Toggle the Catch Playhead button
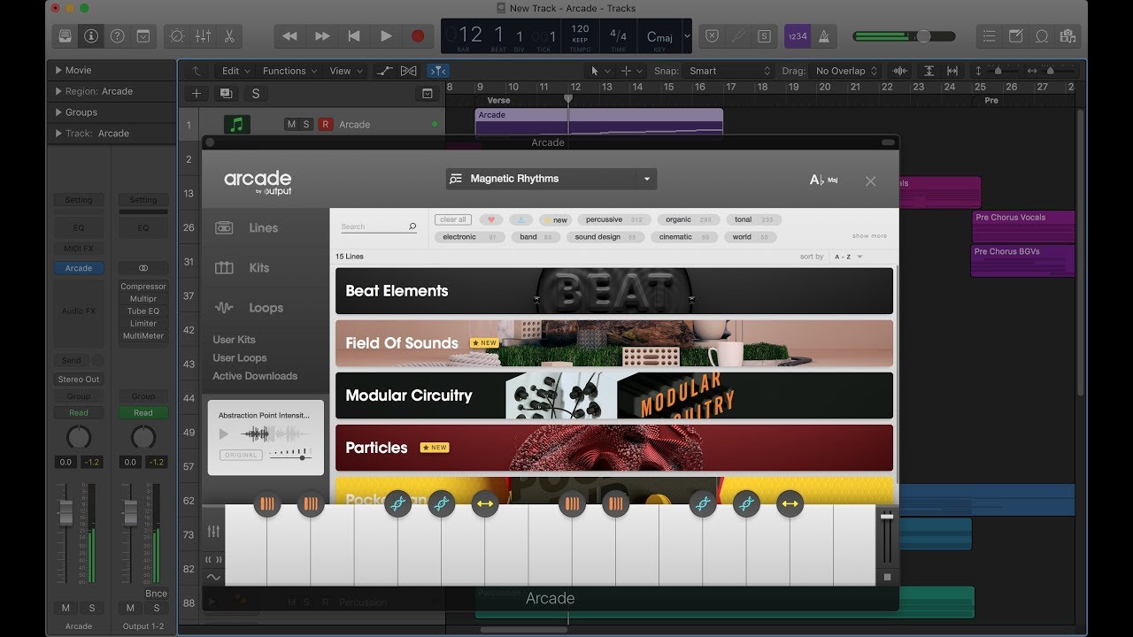Image resolution: width=1133 pixels, height=637 pixels. 437,71
